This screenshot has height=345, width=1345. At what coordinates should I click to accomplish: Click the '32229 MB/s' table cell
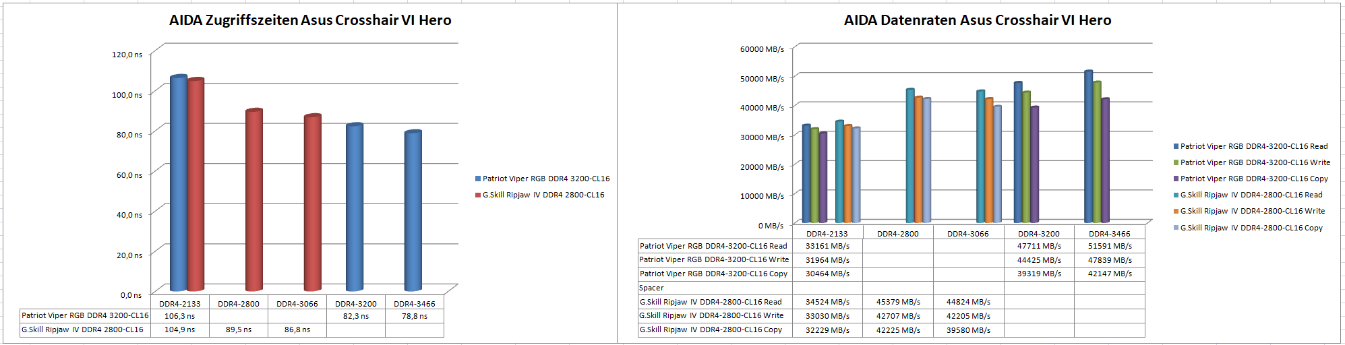827,330
